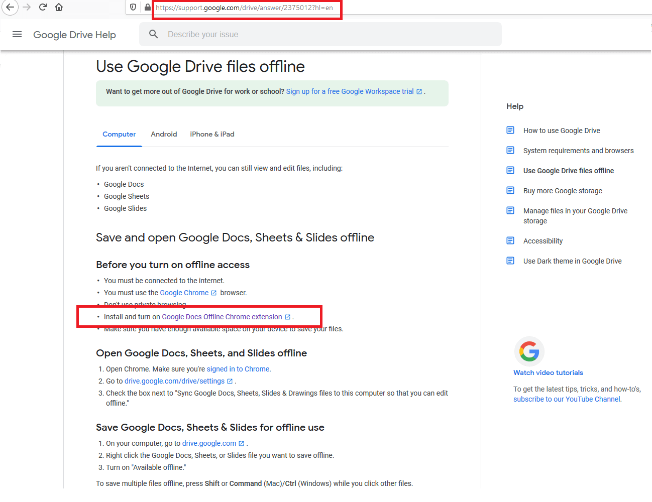Click the Google G logo
The height and width of the screenshot is (502, 652).
coord(529,351)
